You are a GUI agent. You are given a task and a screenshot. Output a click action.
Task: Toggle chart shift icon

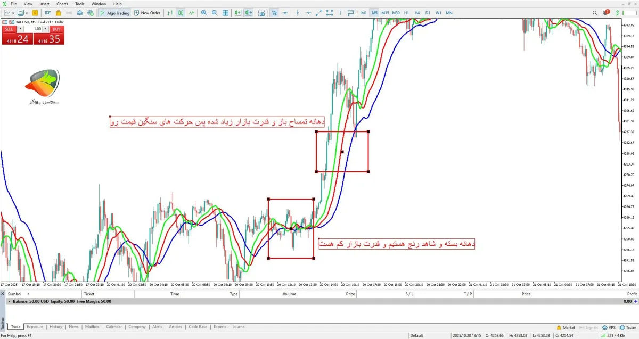pyautogui.click(x=249, y=13)
